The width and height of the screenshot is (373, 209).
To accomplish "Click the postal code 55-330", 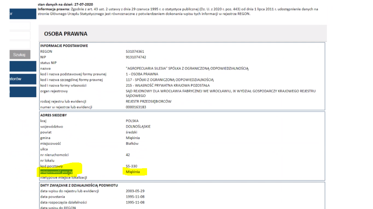I will [x=131, y=166].
